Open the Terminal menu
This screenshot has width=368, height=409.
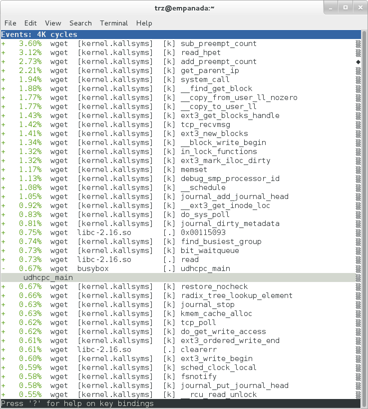(114, 23)
